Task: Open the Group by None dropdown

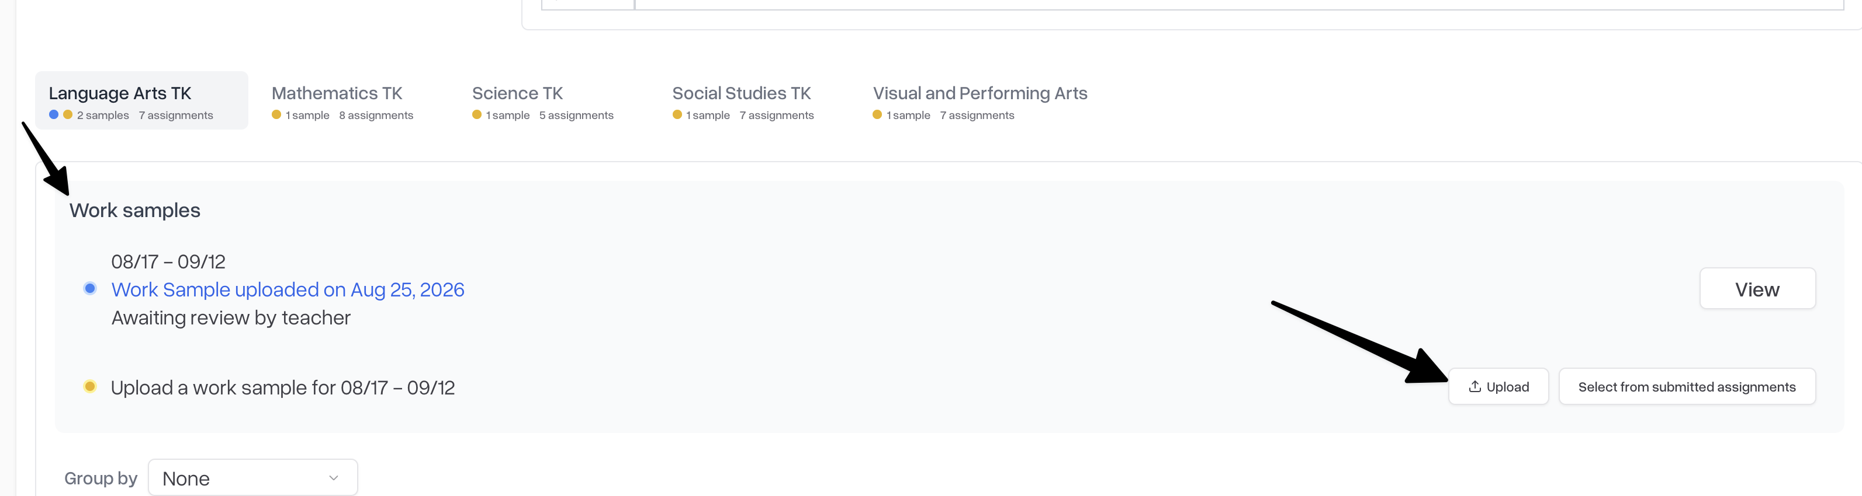Action: click(x=253, y=478)
